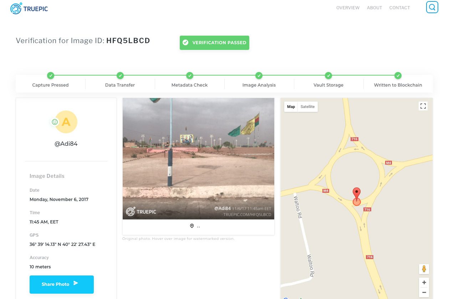Zoom out the map with minus icon

pos(424,292)
